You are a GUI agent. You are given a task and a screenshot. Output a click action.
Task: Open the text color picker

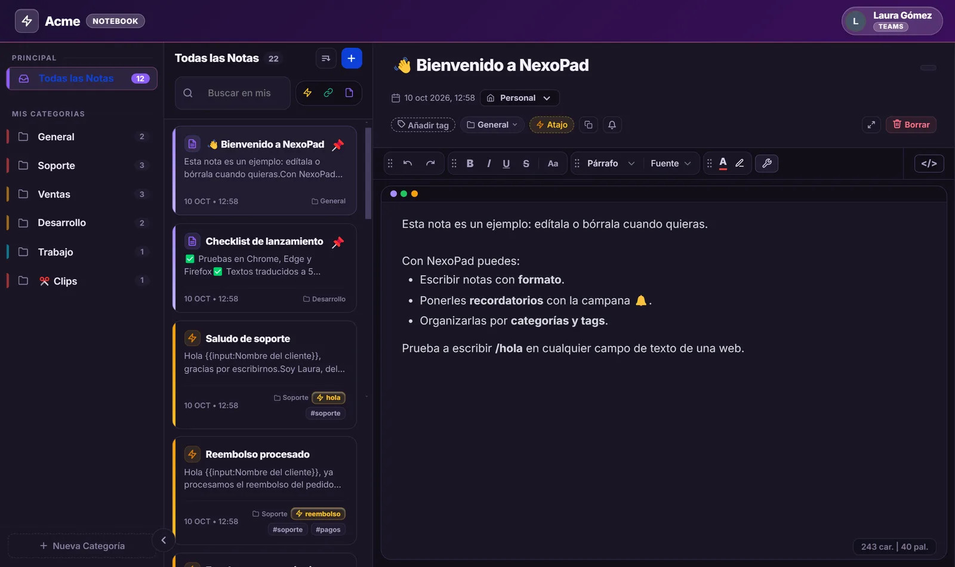point(723,163)
